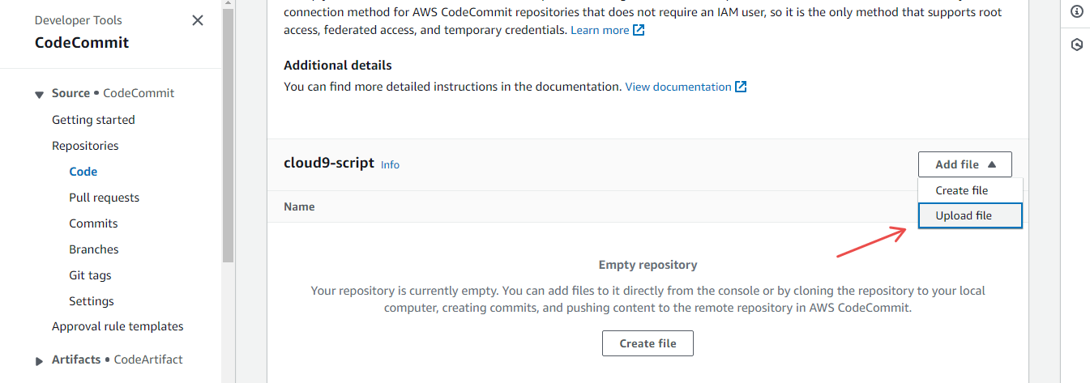Open Repositories in the sidebar
This screenshot has width=1090, height=383.
pyautogui.click(x=85, y=146)
